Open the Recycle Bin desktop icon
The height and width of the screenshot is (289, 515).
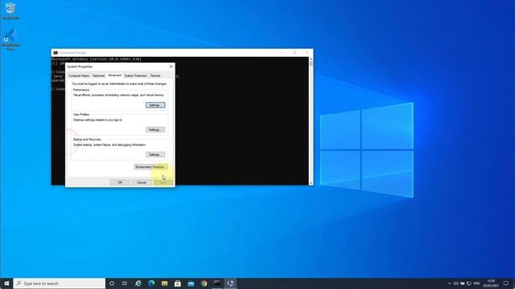point(10,10)
